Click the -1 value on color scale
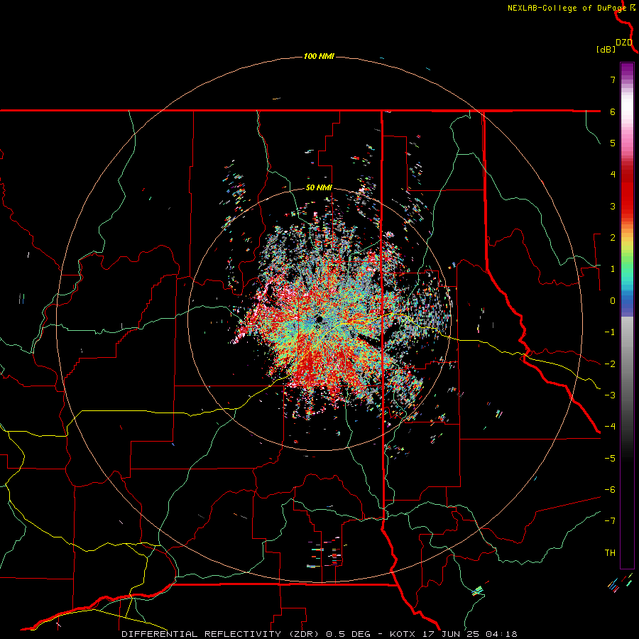 click(x=610, y=332)
